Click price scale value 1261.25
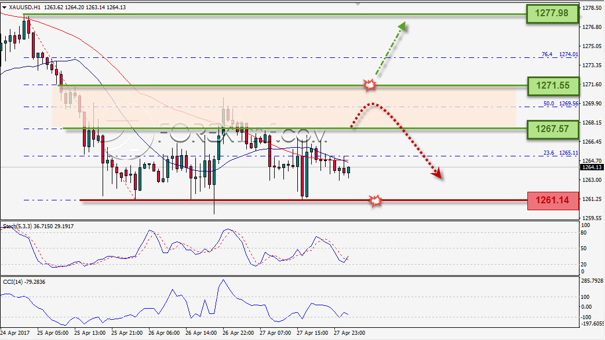 coord(592,199)
